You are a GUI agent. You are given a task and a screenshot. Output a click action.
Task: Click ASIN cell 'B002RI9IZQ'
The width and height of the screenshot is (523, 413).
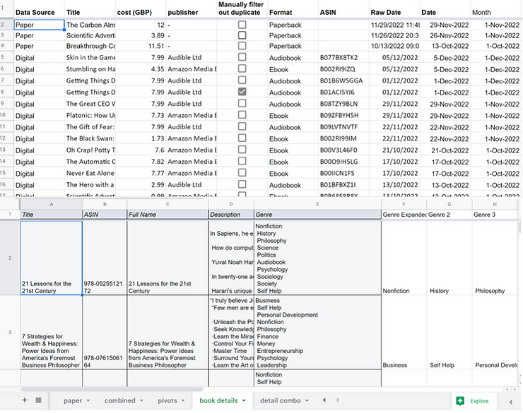point(343,69)
